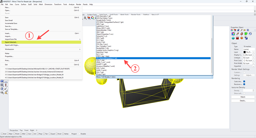
Task: Click the Density stepper arrows
Action: click(x=254, y=90)
